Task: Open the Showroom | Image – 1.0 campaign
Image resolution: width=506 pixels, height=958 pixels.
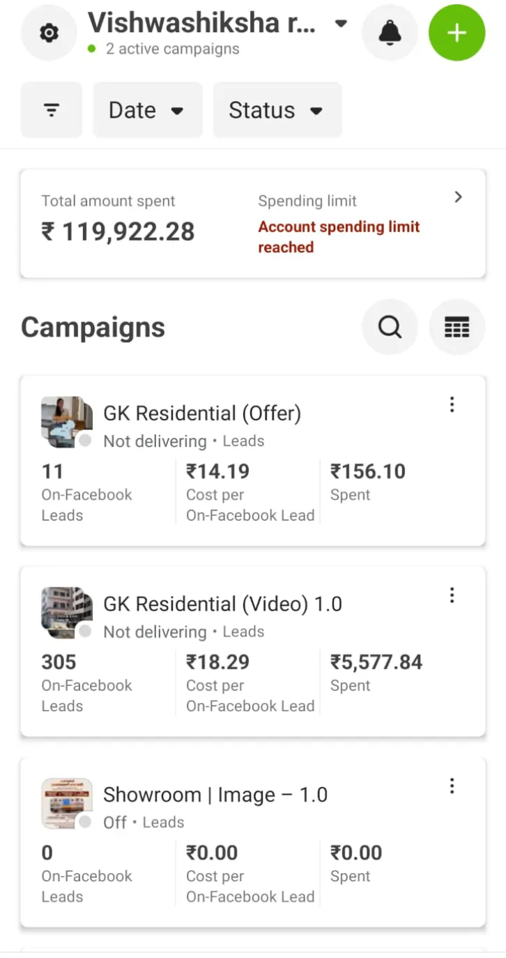Action: click(x=215, y=795)
